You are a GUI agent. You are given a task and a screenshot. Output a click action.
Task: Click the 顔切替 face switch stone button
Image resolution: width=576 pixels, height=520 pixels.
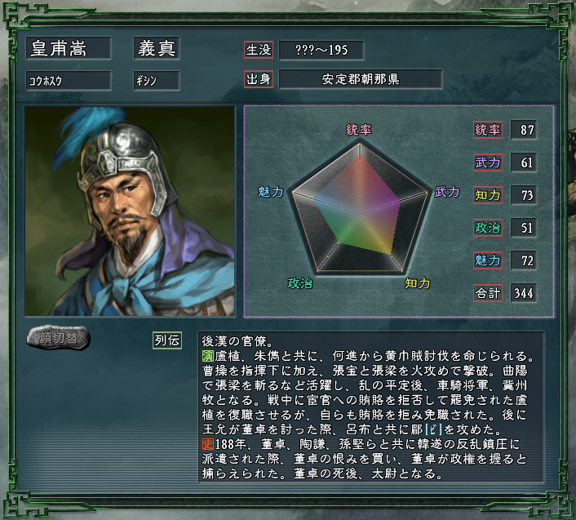[59, 337]
